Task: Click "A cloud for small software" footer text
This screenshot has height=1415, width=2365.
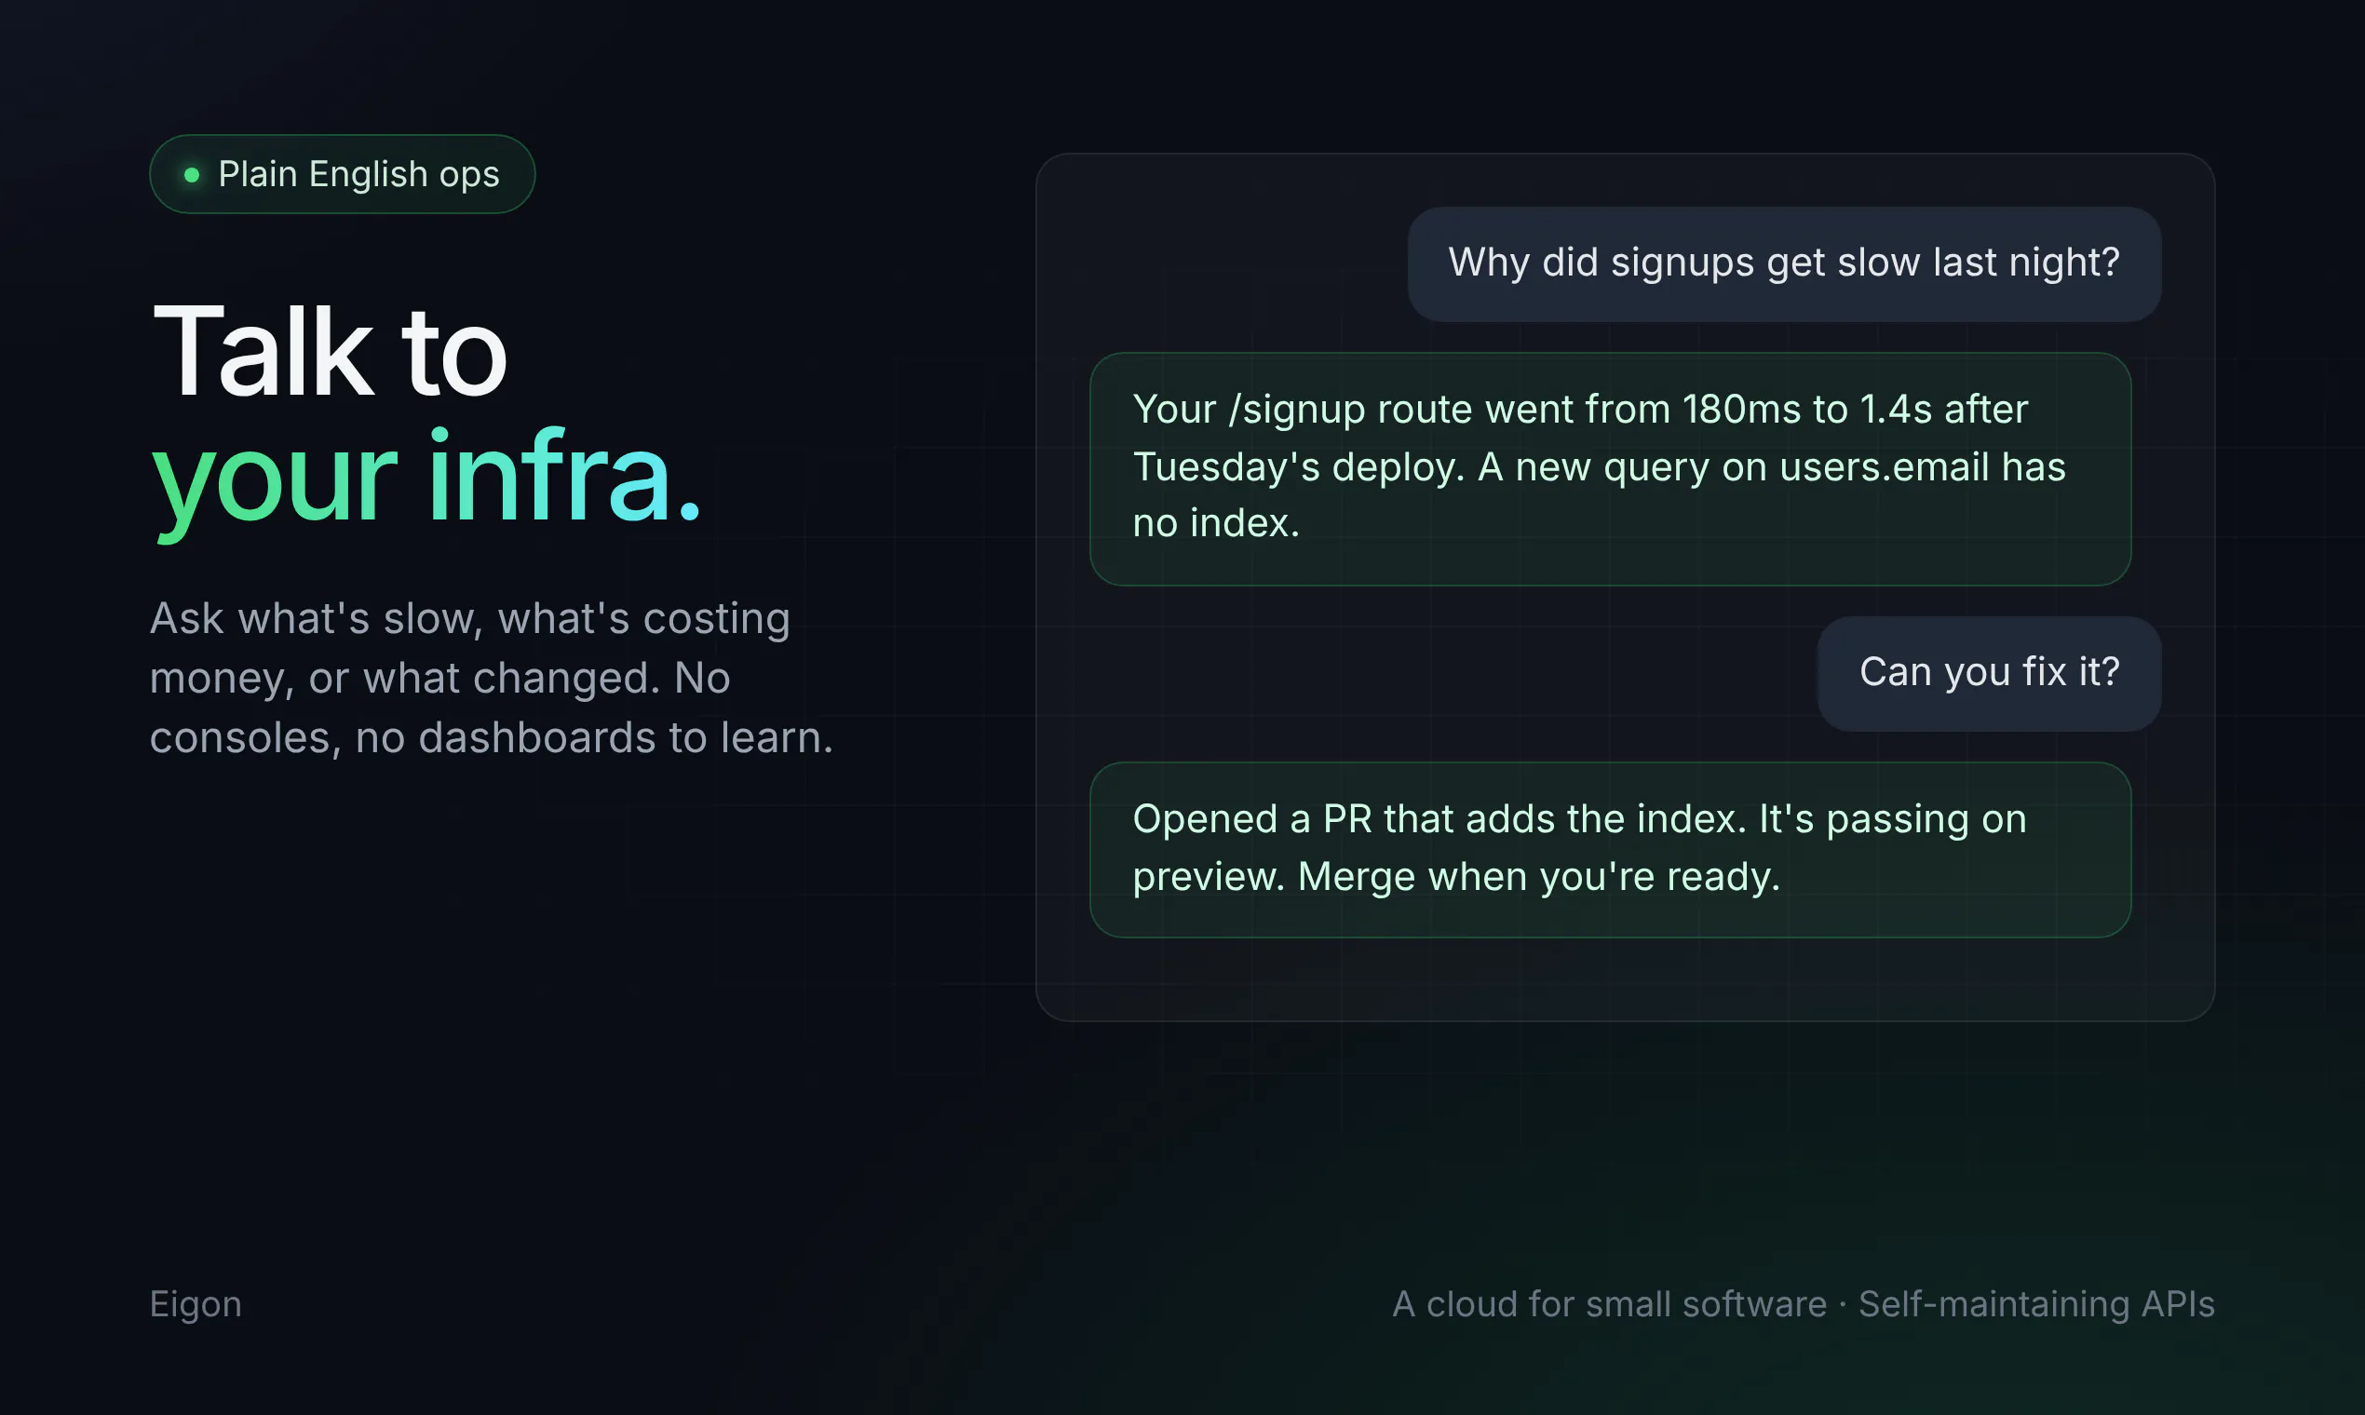Action: tap(1609, 1304)
